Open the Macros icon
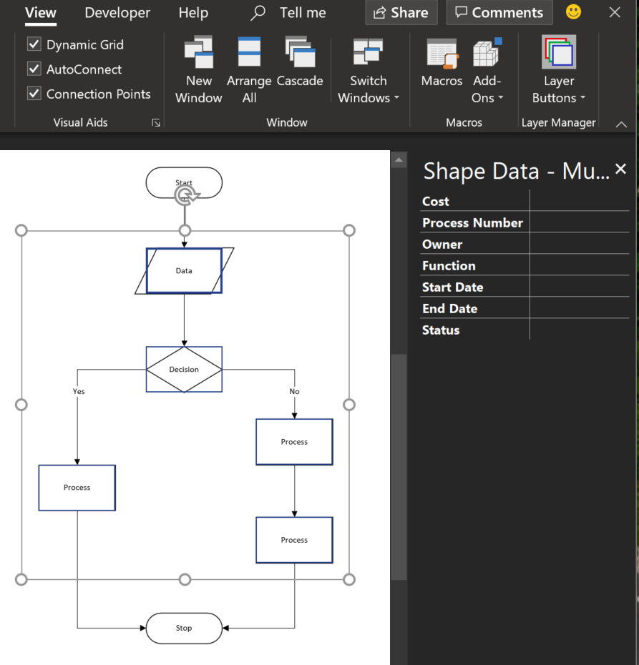 point(442,54)
